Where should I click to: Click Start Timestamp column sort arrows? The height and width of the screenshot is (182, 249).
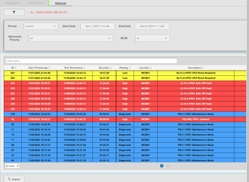(x=49, y=68)
